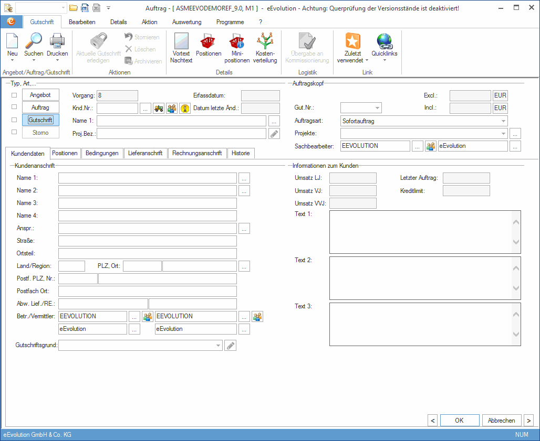Open the Programme ribbon tab
Viewport: 540px width, 441px height.
pyautogui.click(x=230, y=22)
